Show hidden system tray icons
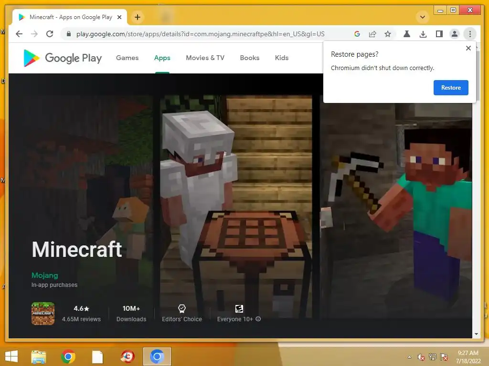This screenshot has width=489, height=366. pos(409,357)
